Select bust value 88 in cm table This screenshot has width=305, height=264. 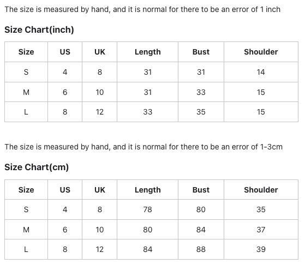[x=201, y=249]
